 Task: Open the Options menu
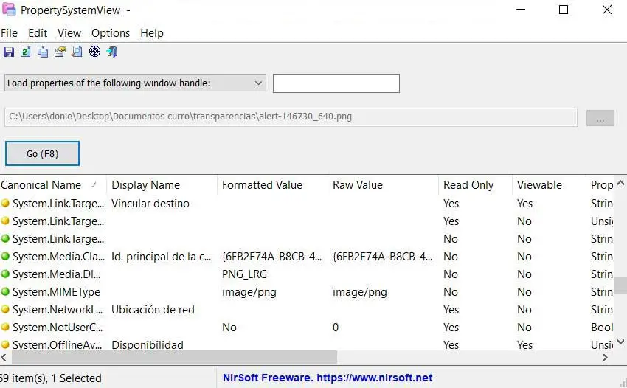111,33
